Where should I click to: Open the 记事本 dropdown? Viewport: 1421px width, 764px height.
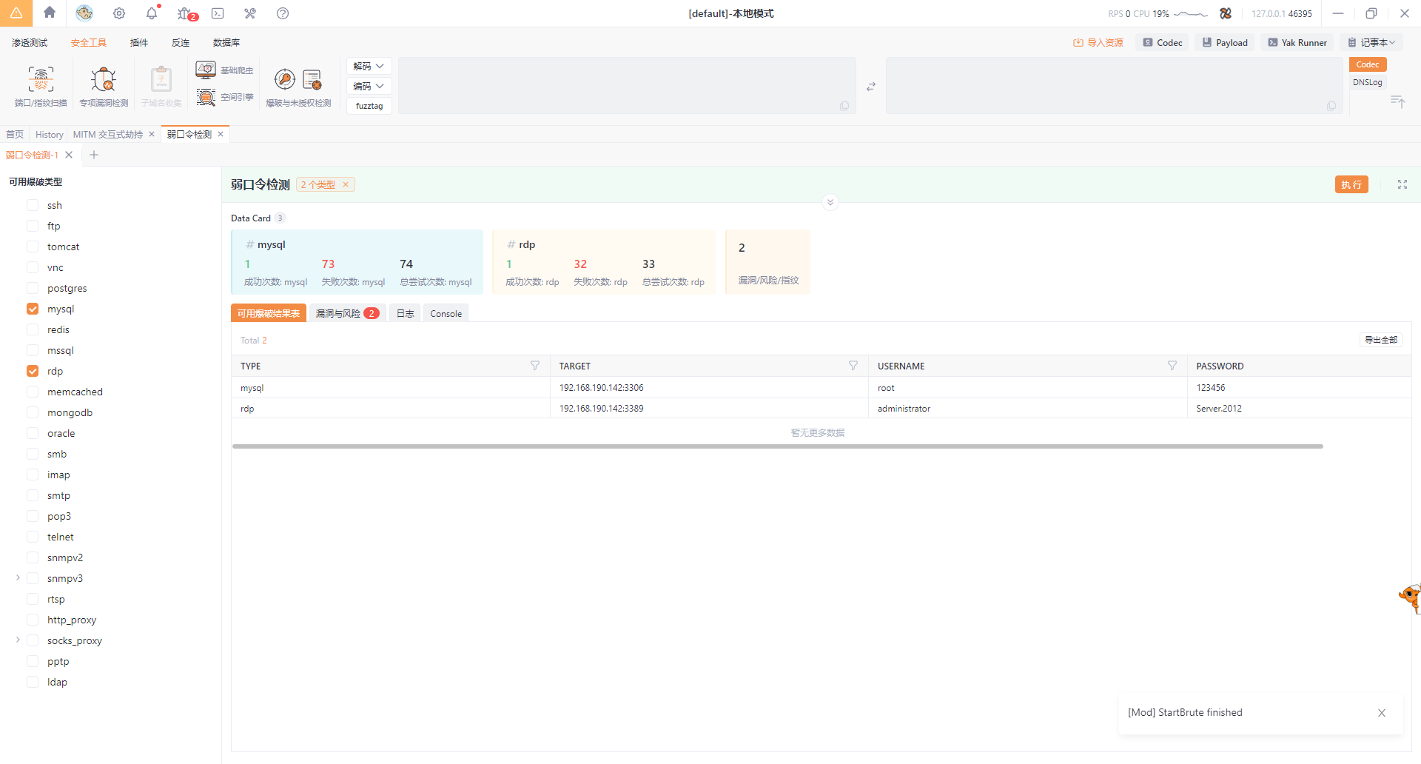(x=1371, y=42)
